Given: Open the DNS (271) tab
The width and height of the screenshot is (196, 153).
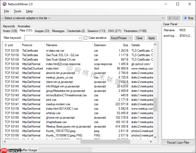Looking at the screenshot, I should point(114,31).
